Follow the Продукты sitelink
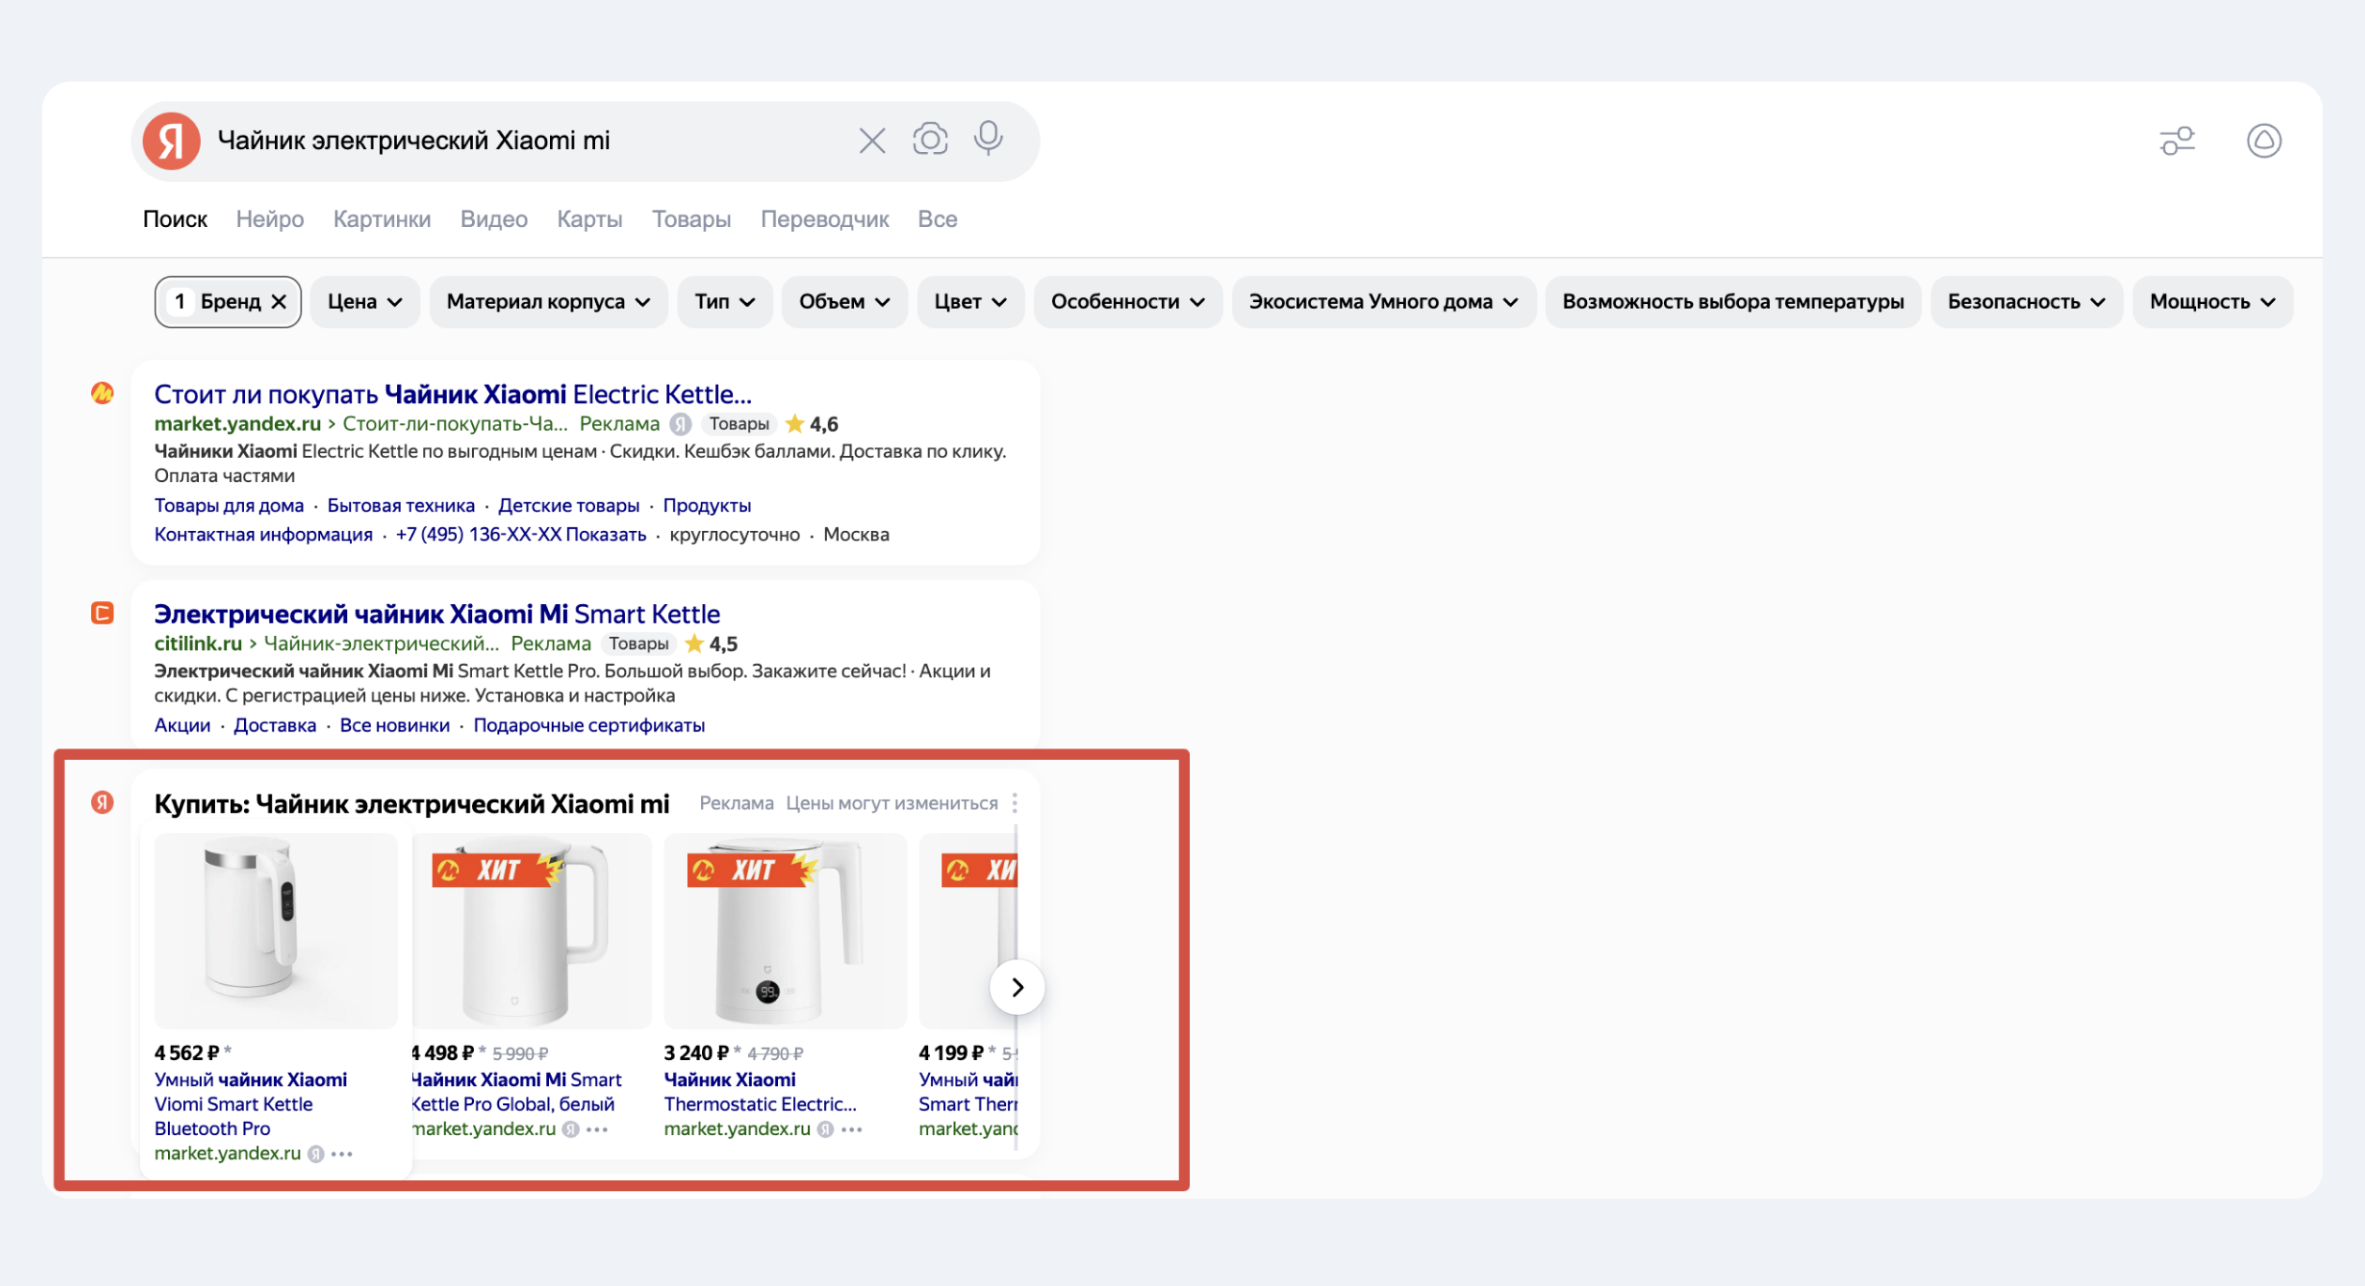This screenshot has width=2365, height=1286. pyautogui.click(x=707, y=506)
